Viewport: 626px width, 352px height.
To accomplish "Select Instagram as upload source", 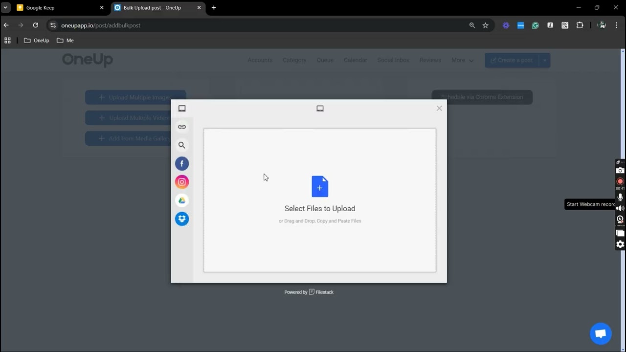I will 182,182.
